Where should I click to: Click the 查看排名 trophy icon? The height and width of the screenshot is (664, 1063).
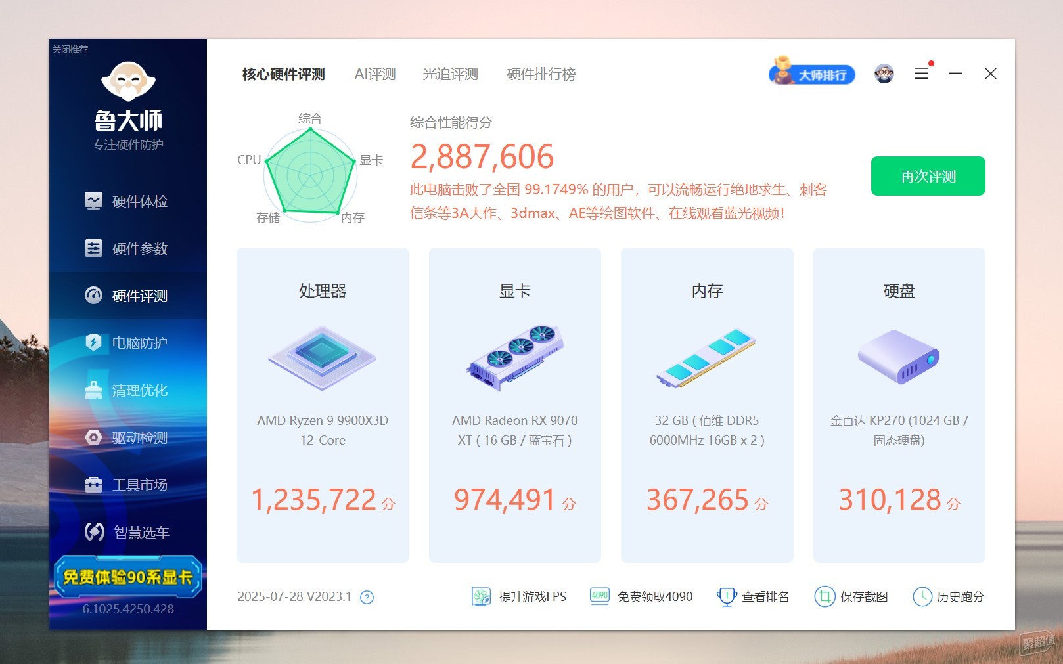[x=727, y=596]
